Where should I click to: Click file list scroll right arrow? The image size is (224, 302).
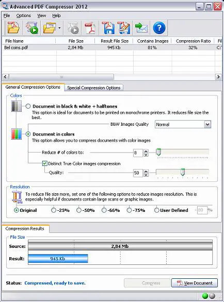point(218,77)
